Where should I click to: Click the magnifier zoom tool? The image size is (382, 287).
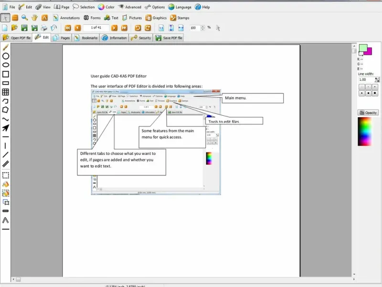[x=24, y=18]
